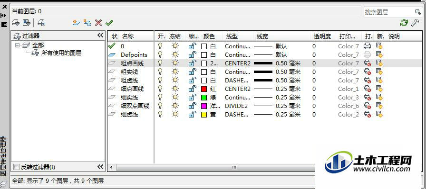Toggle plot icon for 粗点画线 layer
Viewport: 426px width, 189px height.
[368, 63]
